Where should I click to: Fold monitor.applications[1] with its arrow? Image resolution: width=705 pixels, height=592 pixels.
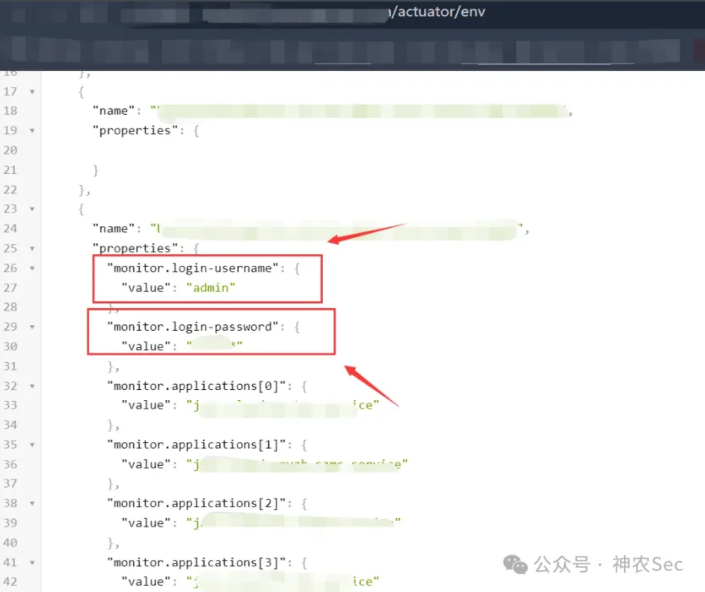click(32, 445)
